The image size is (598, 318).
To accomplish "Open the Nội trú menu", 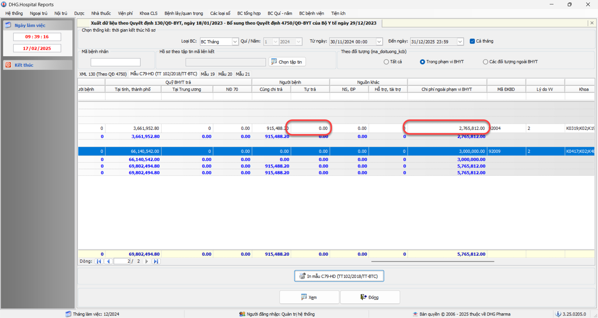I will (61, 13).
